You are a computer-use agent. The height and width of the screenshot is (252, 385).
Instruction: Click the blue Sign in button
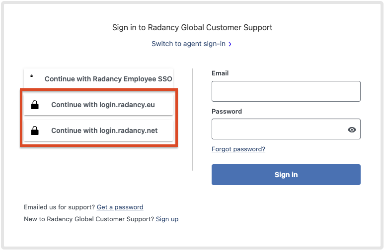(x=286, y=175)
